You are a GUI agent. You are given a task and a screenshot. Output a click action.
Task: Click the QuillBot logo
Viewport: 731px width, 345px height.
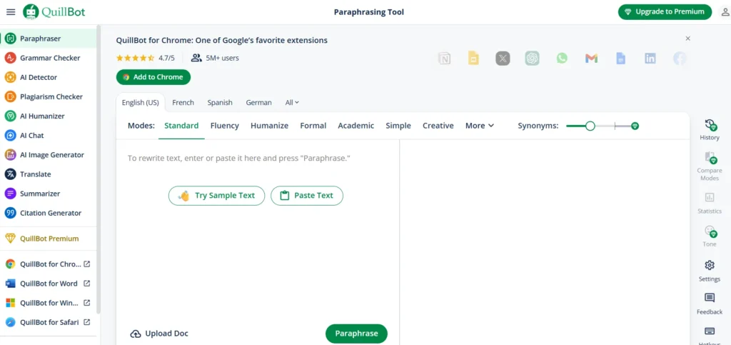[54, 12]
